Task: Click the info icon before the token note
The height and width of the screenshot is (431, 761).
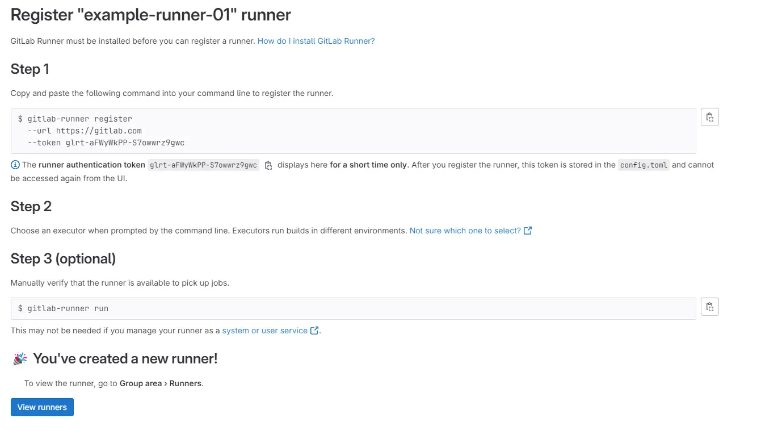Action: 15,165
